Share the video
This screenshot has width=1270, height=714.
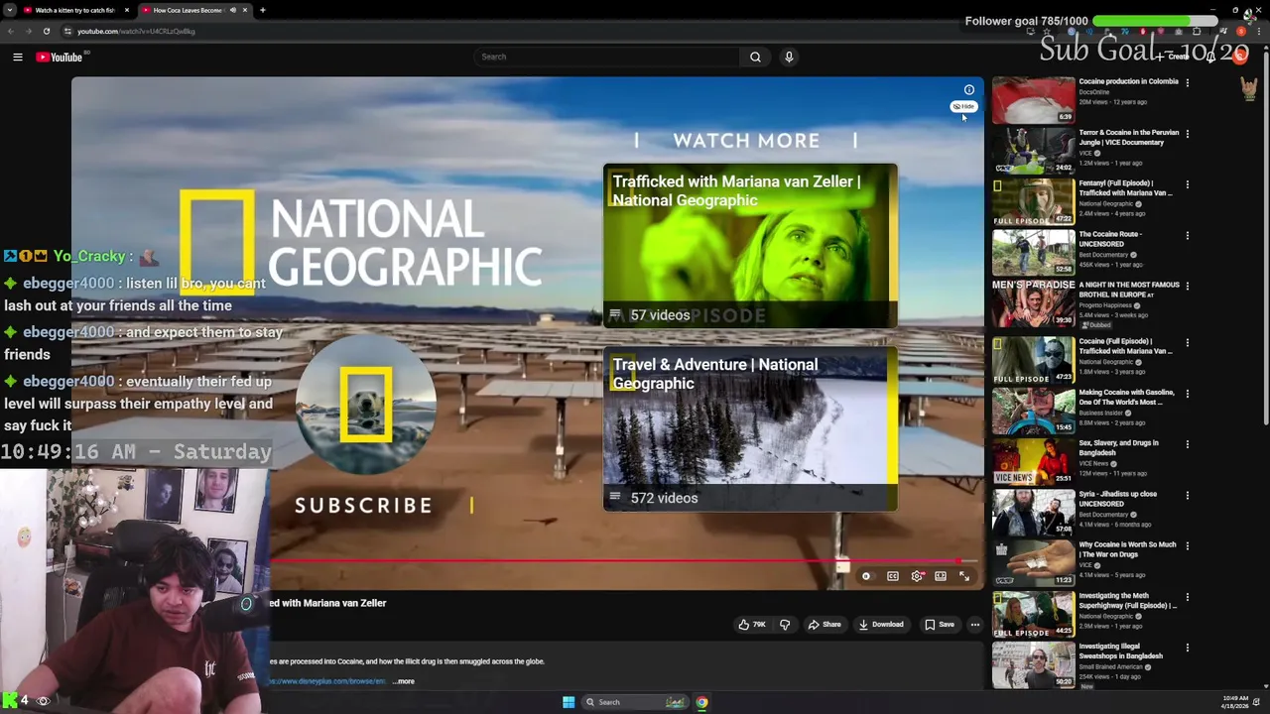coord(825,625)
